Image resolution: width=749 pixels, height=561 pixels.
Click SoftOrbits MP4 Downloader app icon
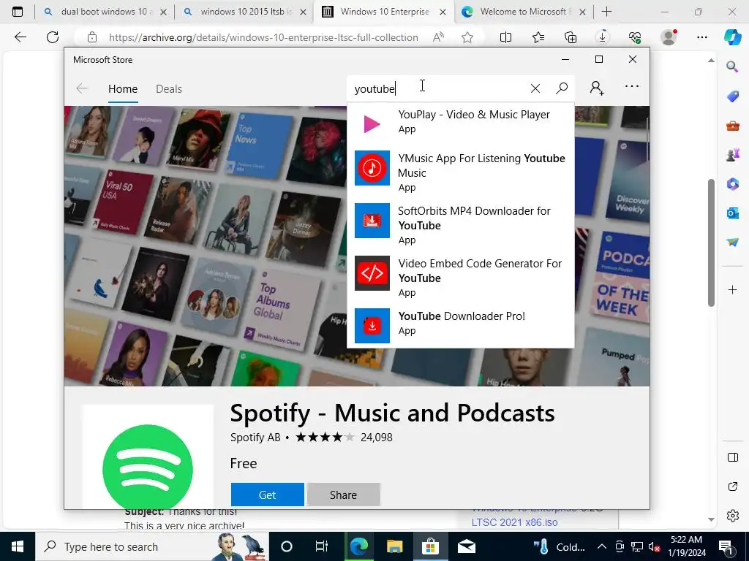click(x=372, y=221)
